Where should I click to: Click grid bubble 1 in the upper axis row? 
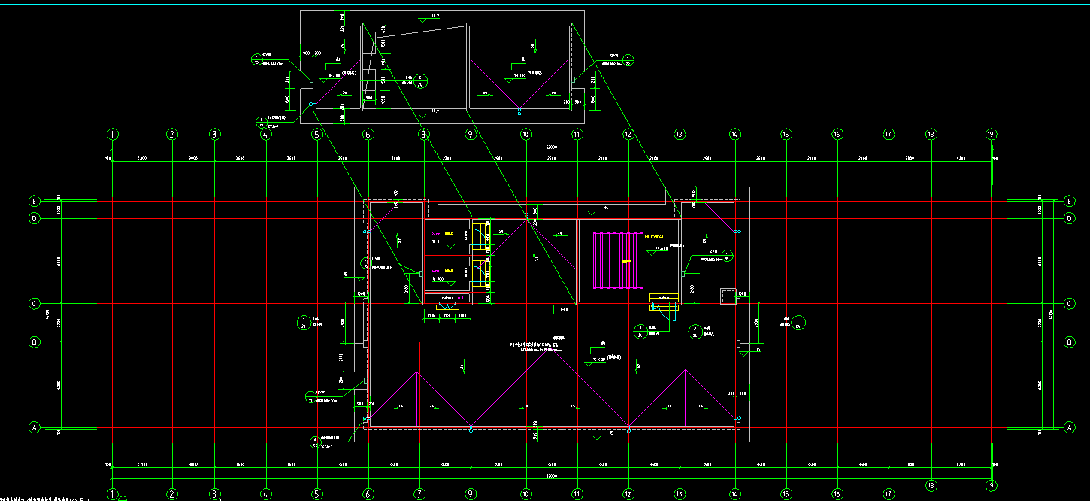113,135
